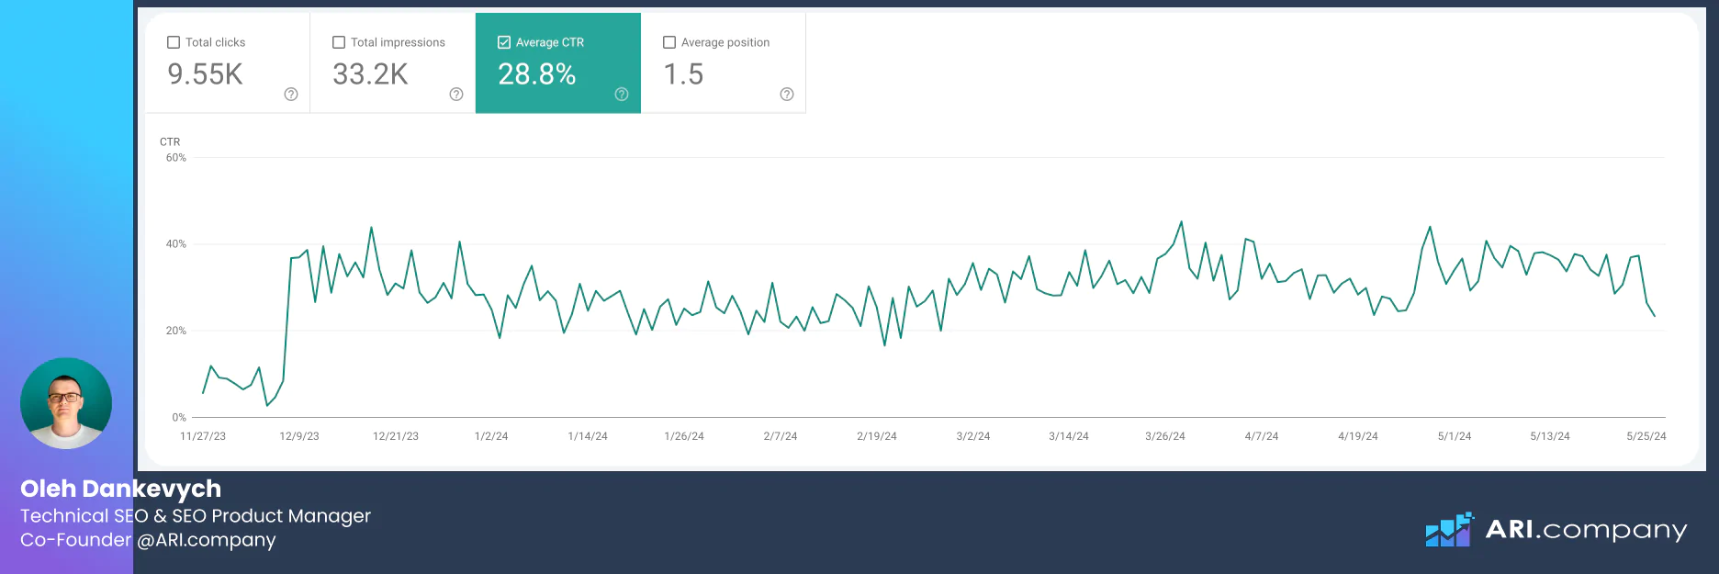Click the ARI.company brand text
This screenshot has width=1719, height=574.
[x=1586, y=530]
